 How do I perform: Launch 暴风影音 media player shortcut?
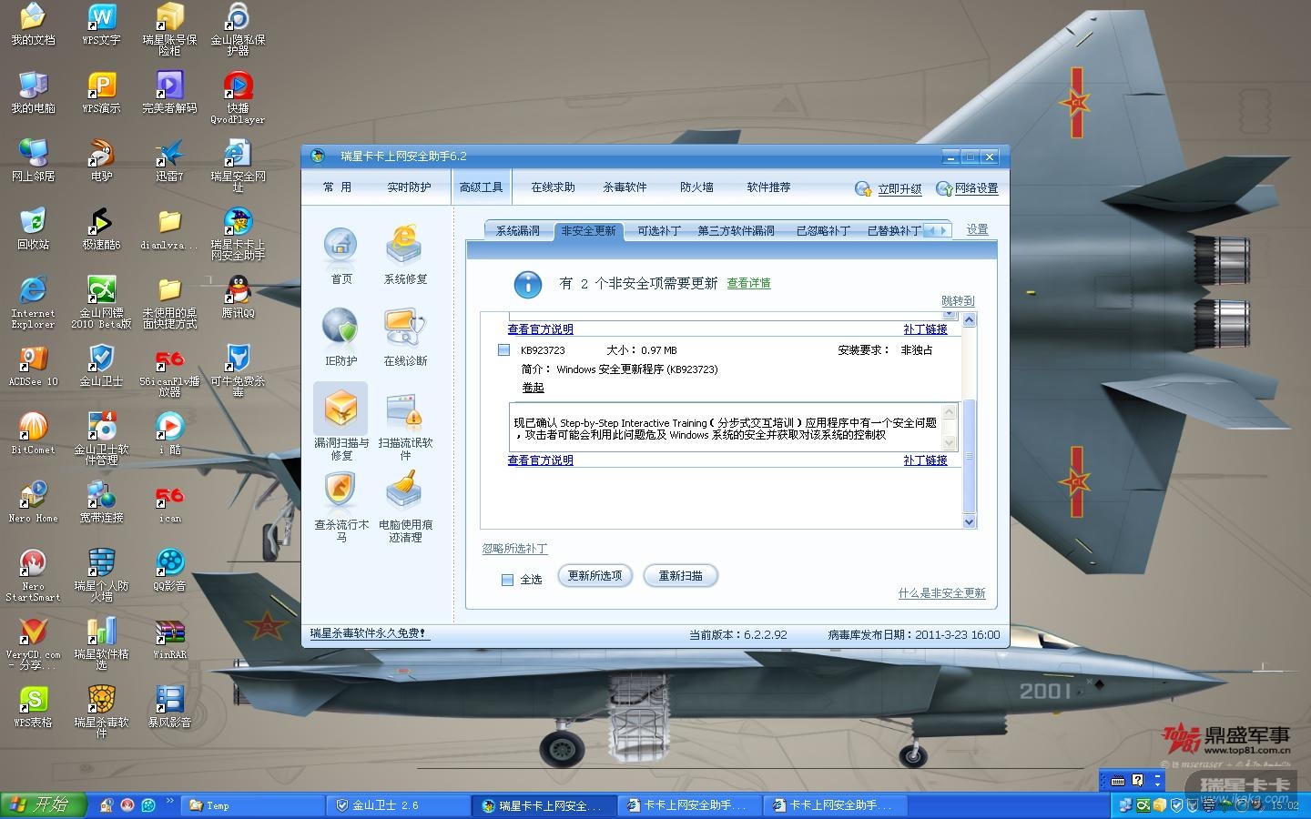(169, 706)
